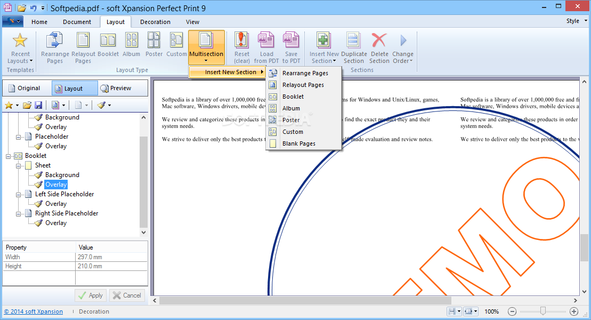
Task: Click the open folder icon in panel toolbar
Action: (x=27, y=105)
